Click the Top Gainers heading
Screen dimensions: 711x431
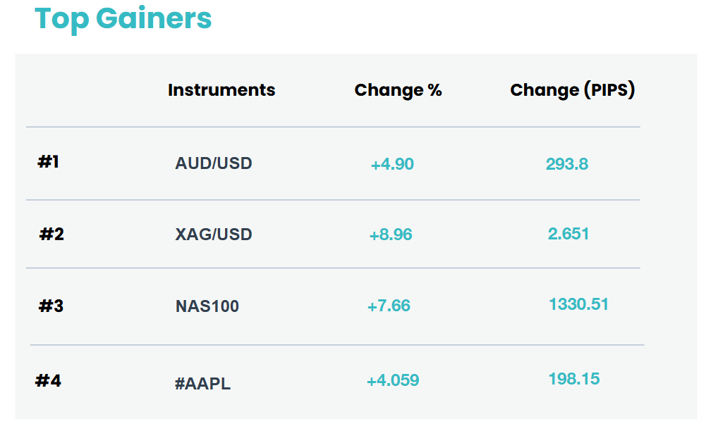coord(123,20)
